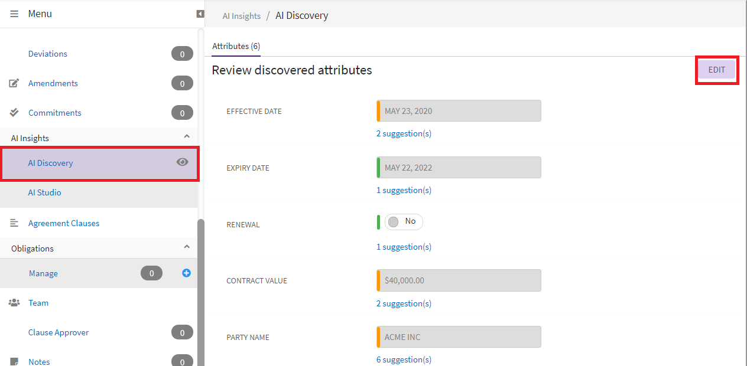This screenshot has width=747, height=366.
Task: Click the Team people icon
Action: [x=14, y=303]
